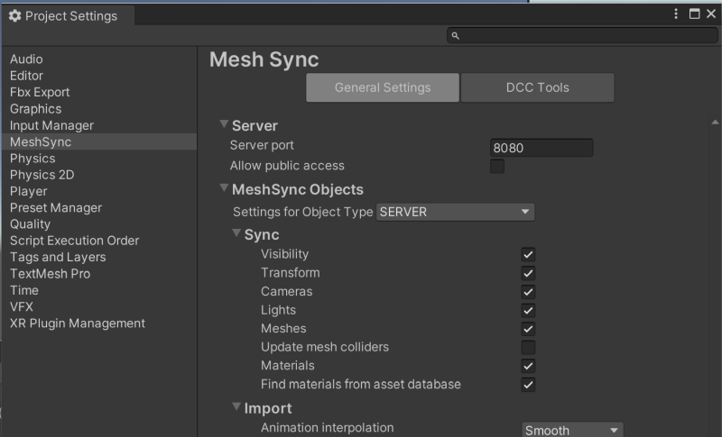Disable Visibility sync checkbox
The width and height of the screenshot is (722, 437).
click(528, 255)
